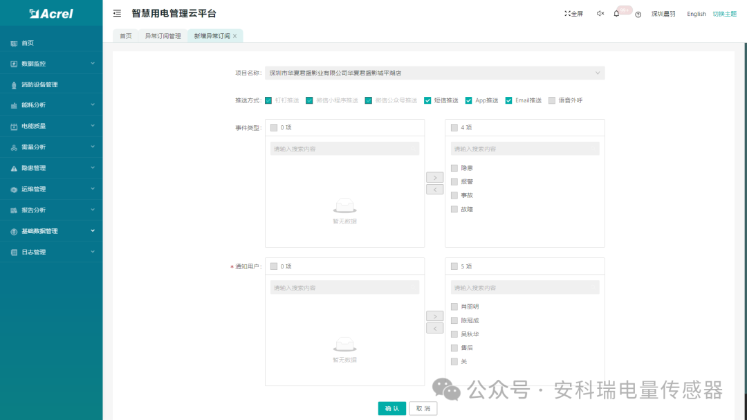This screenshot has height=420, width=747.
Task: Move event types left with upper arrow button
Action: [434, 190]
